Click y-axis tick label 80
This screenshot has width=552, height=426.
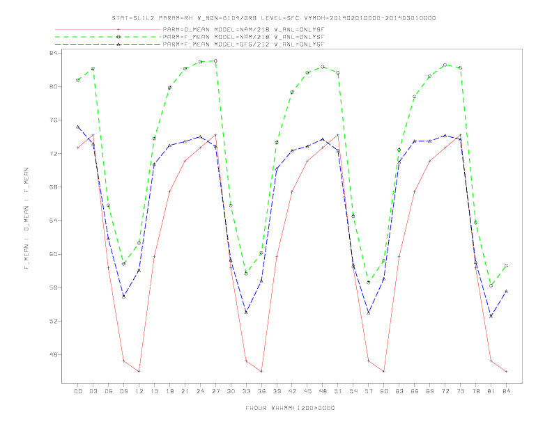click(54, 86)
